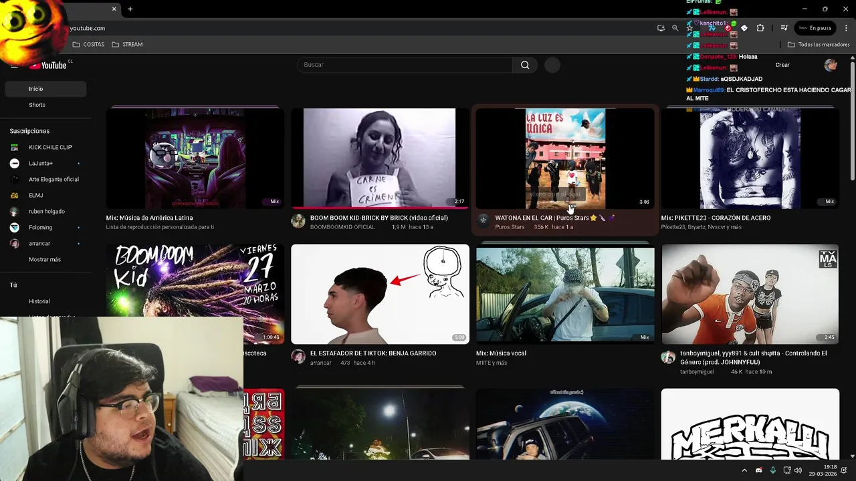Open the Chrome three-dot menu

pyautogui.click(x=845, y=28)
